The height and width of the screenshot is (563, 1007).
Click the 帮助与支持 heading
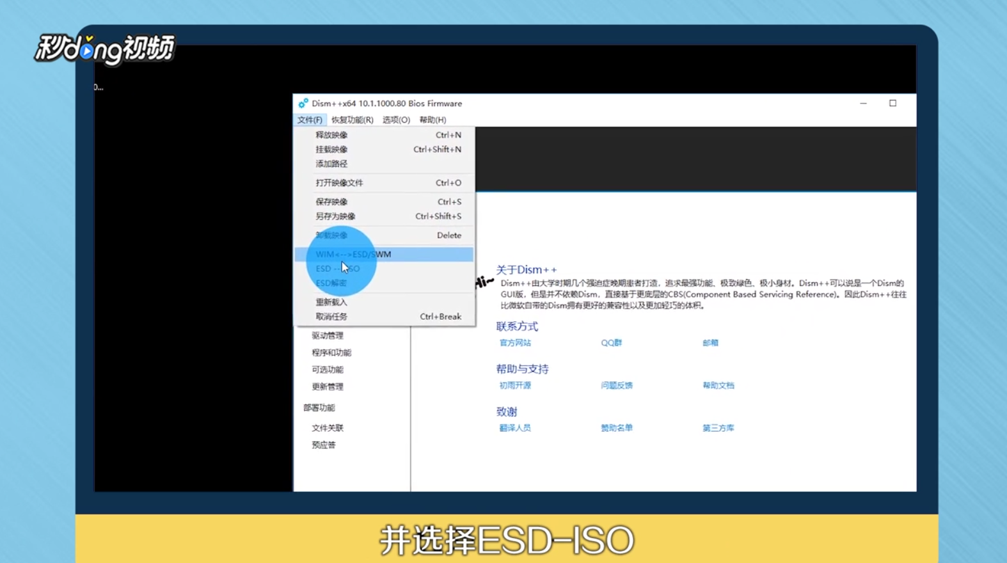tap(522, 369)
